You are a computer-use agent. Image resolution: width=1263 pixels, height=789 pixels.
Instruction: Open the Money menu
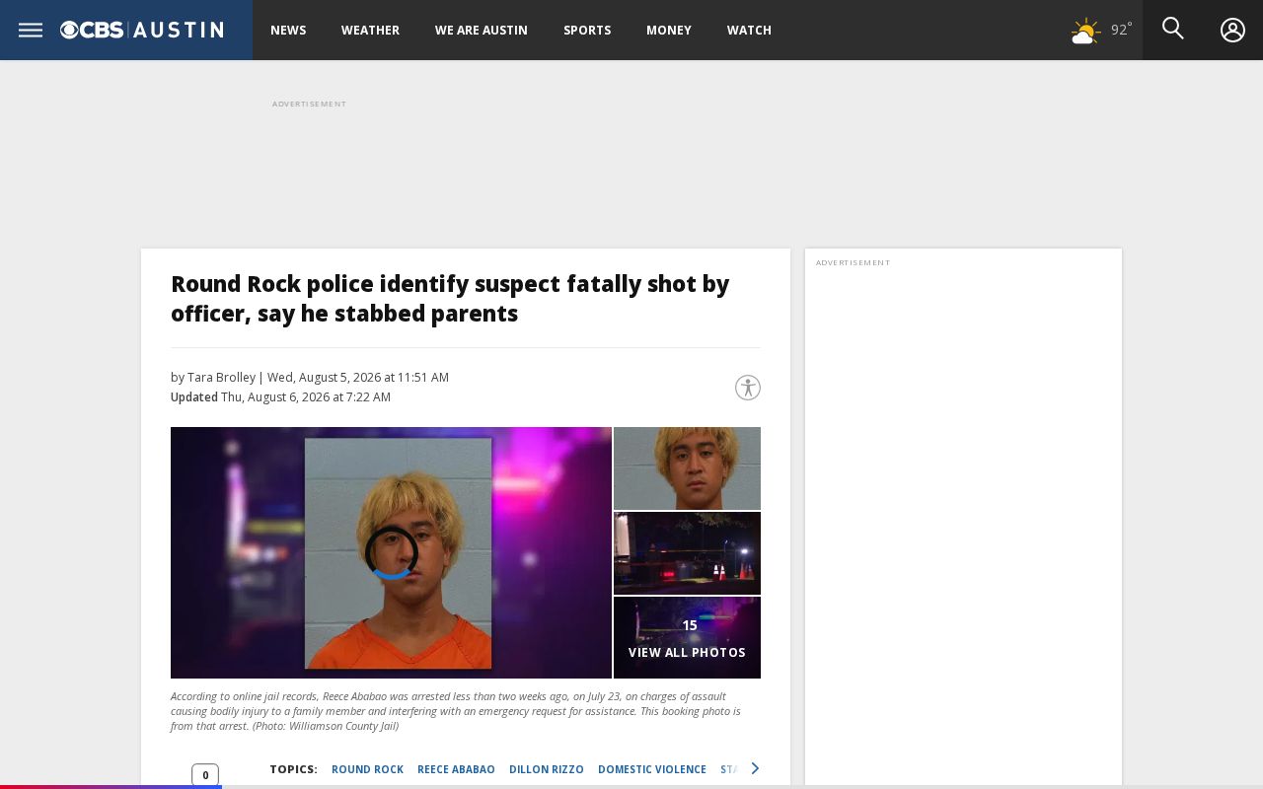[x=669, y=30]
